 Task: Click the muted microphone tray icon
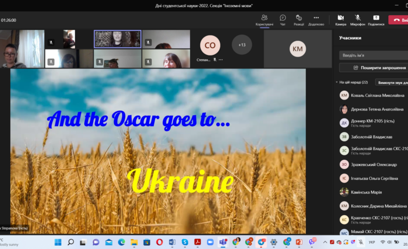coord(361,242)
